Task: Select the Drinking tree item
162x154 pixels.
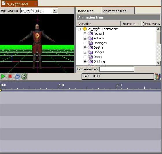Action: tap(99, 61)
